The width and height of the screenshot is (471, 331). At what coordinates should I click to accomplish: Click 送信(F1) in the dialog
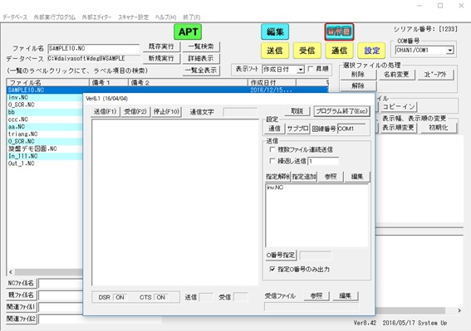tap(105, 112)
